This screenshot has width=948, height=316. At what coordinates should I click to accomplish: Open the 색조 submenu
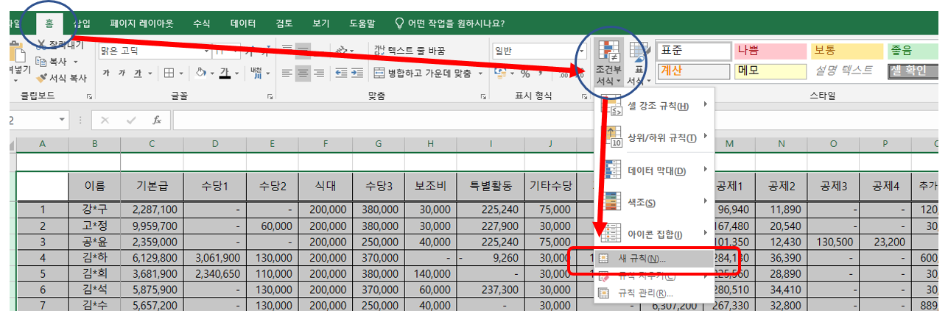[x=654, y=202]
